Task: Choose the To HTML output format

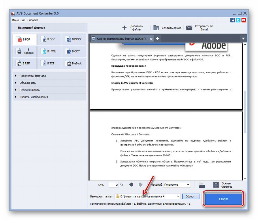Action: (x=49, y=51)
